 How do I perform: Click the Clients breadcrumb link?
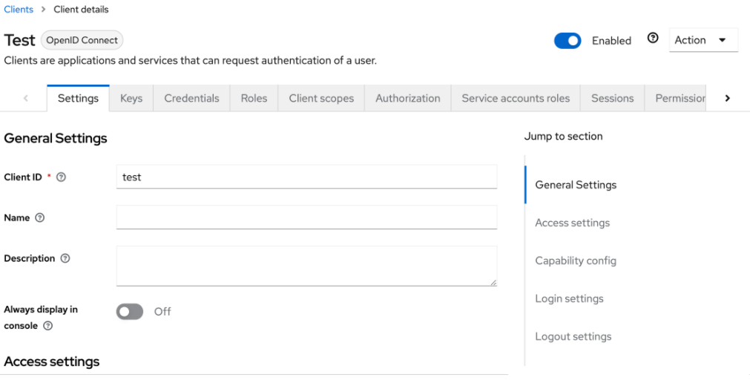[x=19, y=10]
